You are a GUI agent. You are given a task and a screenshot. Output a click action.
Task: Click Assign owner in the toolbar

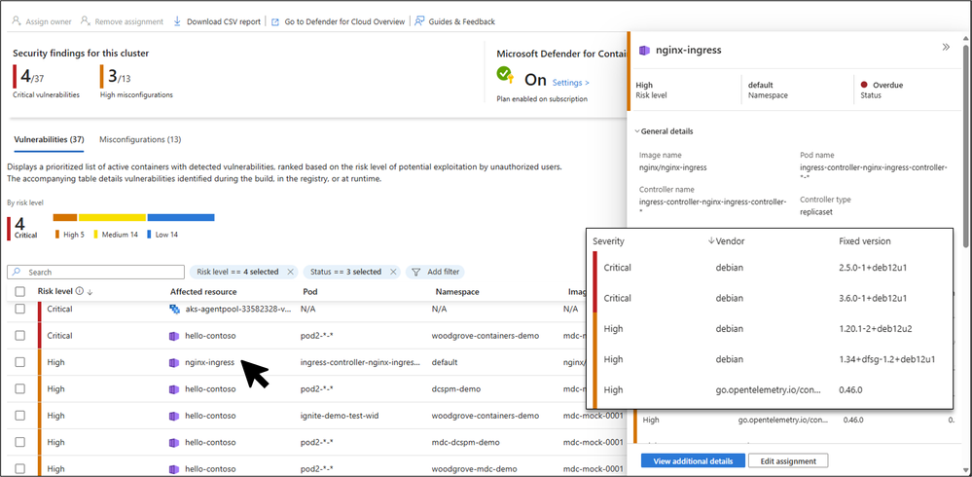pyautogui.click(x=42, y=21)
